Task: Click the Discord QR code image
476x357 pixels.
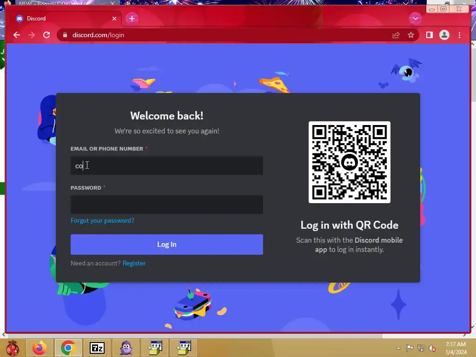Action: pyautogui.click(x=350, y=162)
